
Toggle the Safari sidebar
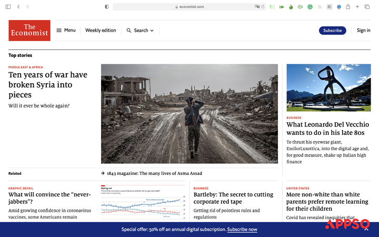coord(8,7)
